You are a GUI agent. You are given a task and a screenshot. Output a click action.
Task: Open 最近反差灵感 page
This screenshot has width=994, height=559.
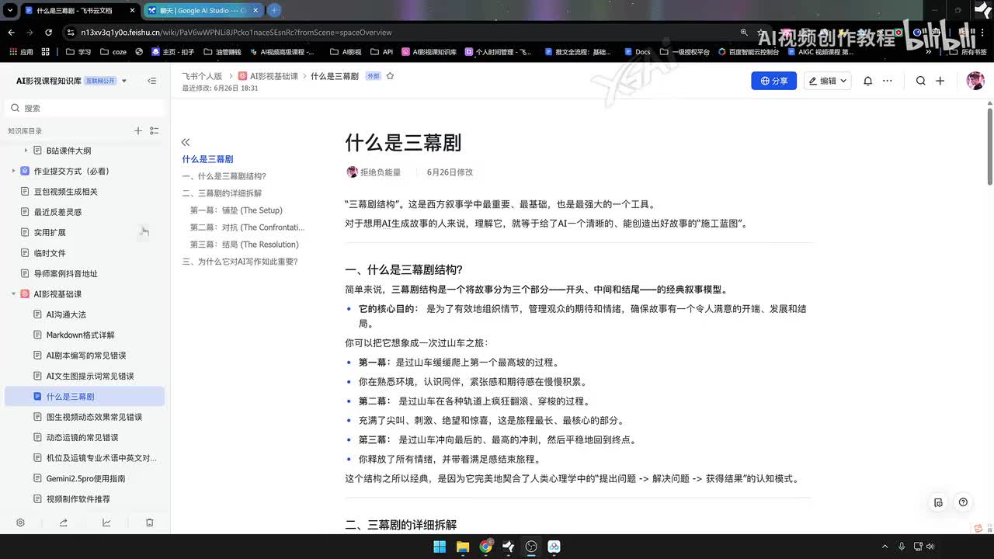[57, 212]
